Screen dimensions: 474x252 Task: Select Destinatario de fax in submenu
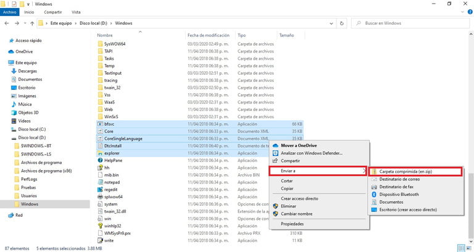coord(416,187)
